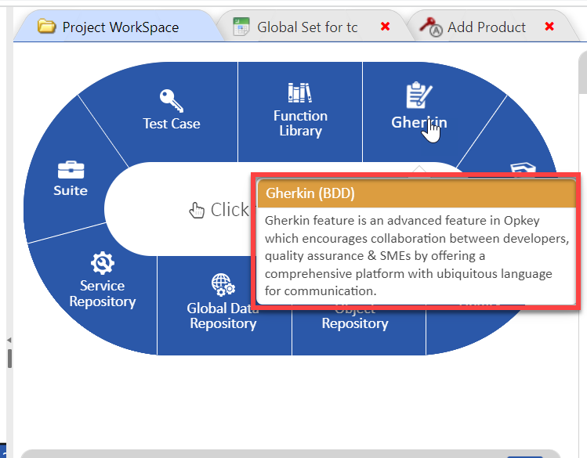Close the Add Product tab
587x458 pixels.
pyautogui.click(x=549, y=26)
